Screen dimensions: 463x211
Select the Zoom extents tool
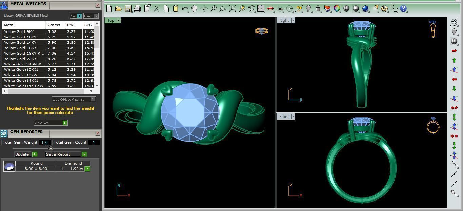coord(233,9)
